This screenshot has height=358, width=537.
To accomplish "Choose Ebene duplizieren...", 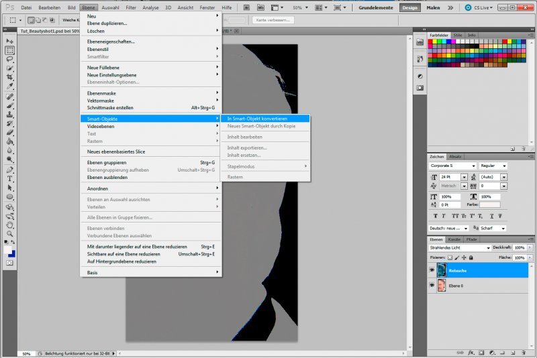I will [x=150, y=23].
